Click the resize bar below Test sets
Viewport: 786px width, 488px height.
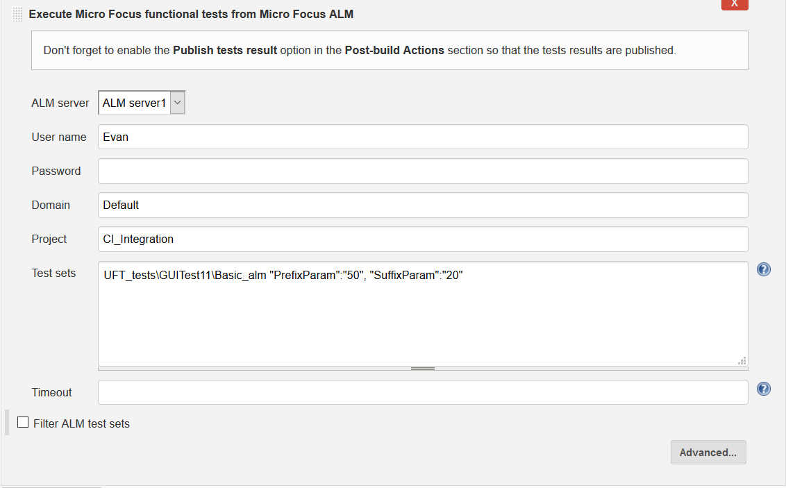coord(422,369)
